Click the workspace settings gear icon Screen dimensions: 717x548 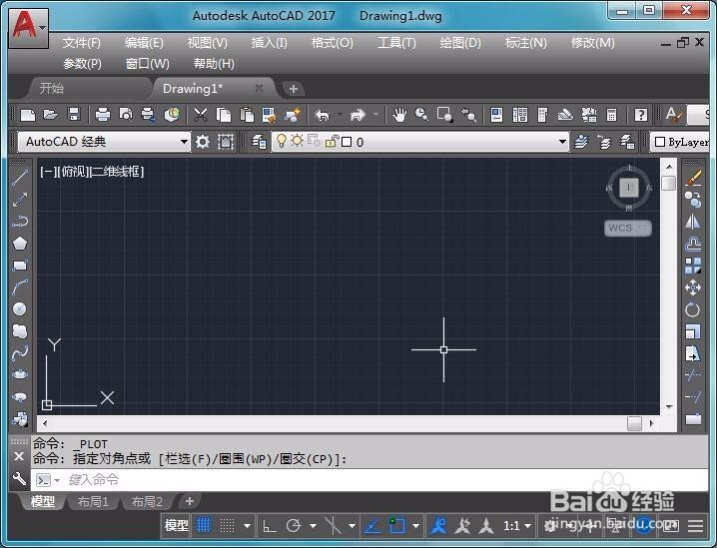pos(203,142)
